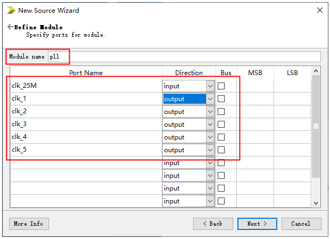Open the direction dropdown for clk_4
Screen dimensions: 330x239
point(210,137)
